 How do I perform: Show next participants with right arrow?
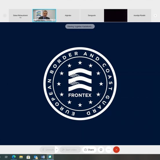point(155,16)
